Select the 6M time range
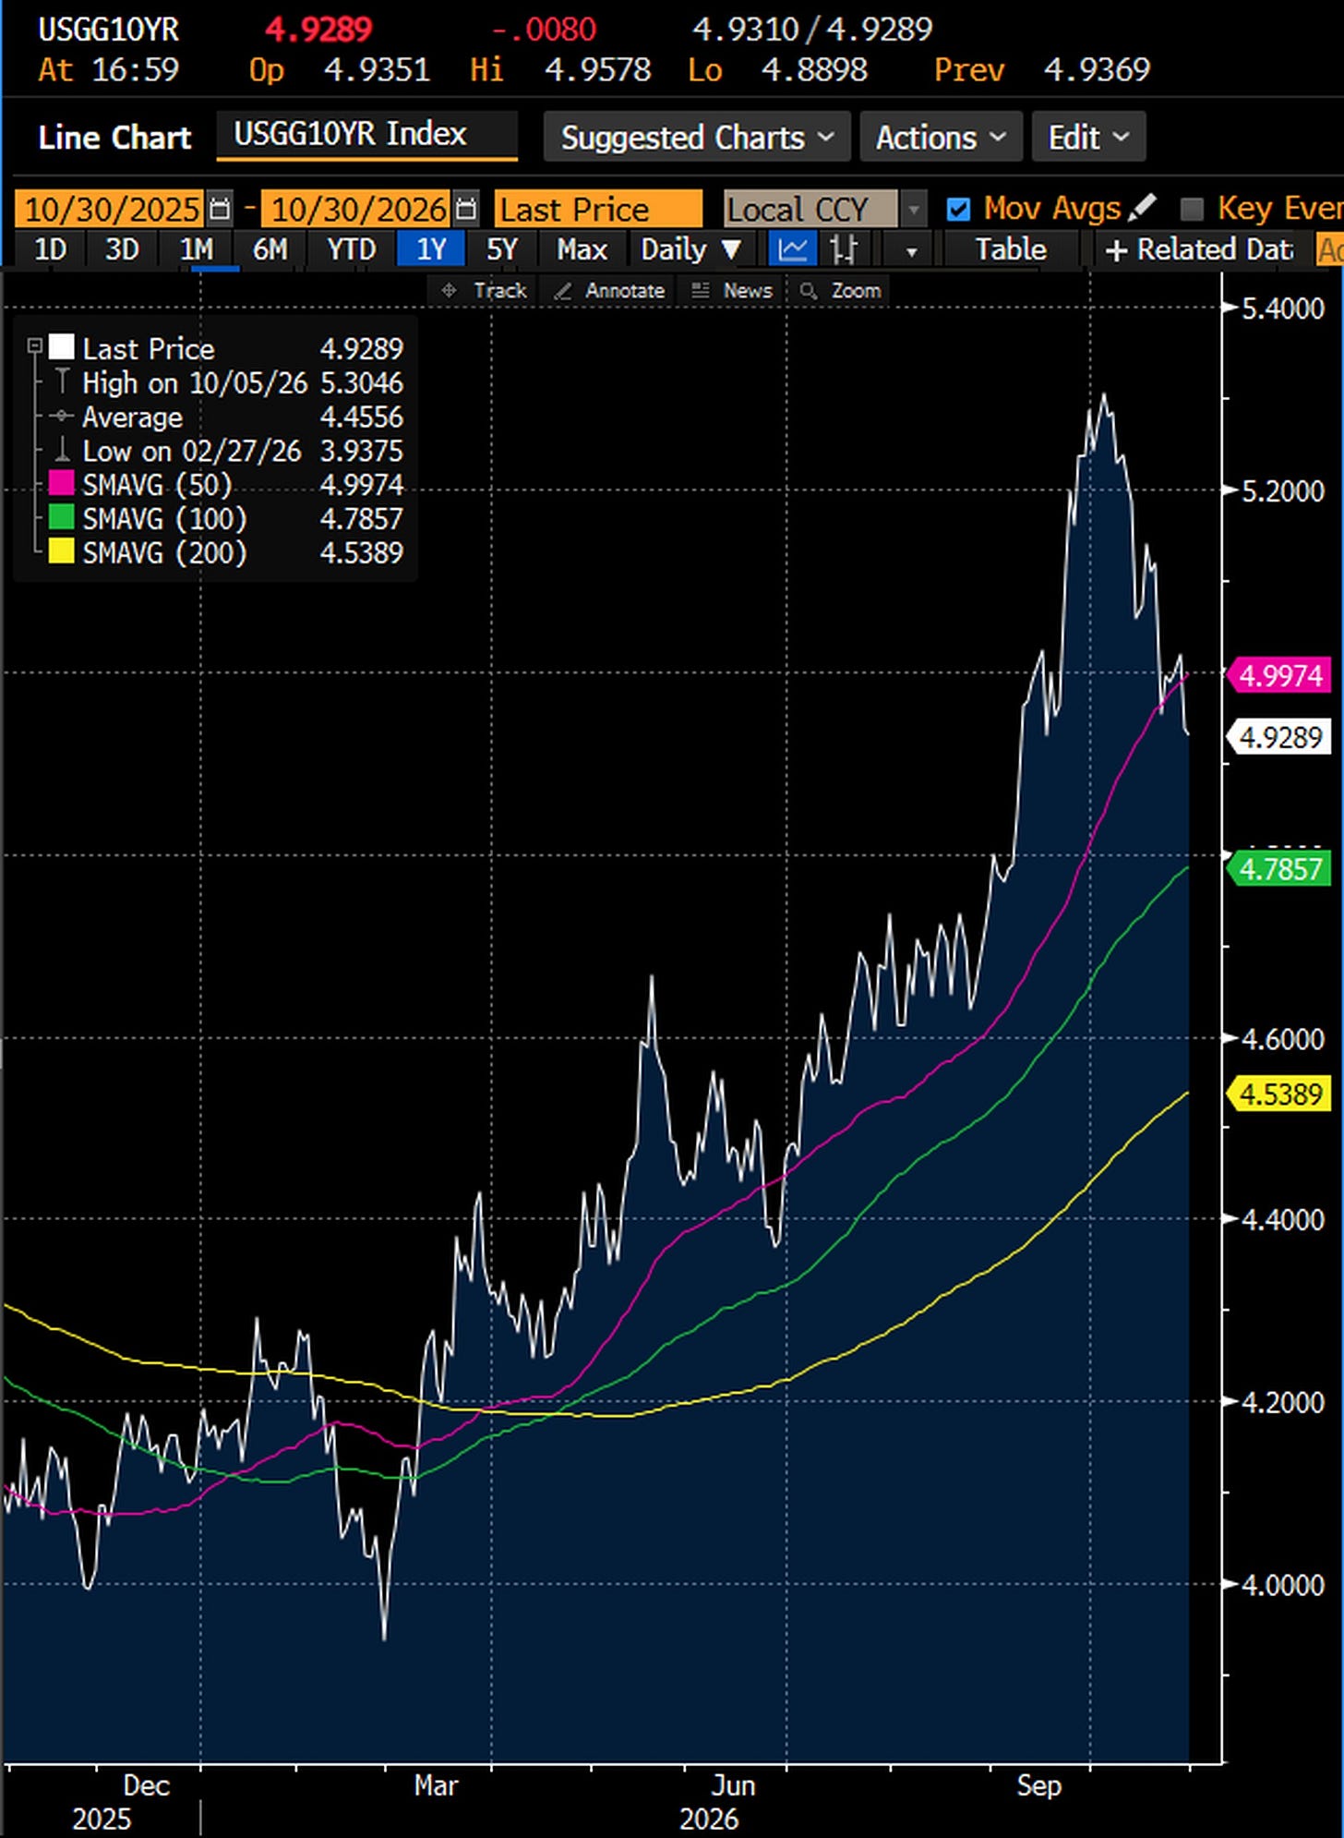Image resolution: width=1344 pixels, height=1838 pixels. tap(270, 249)
